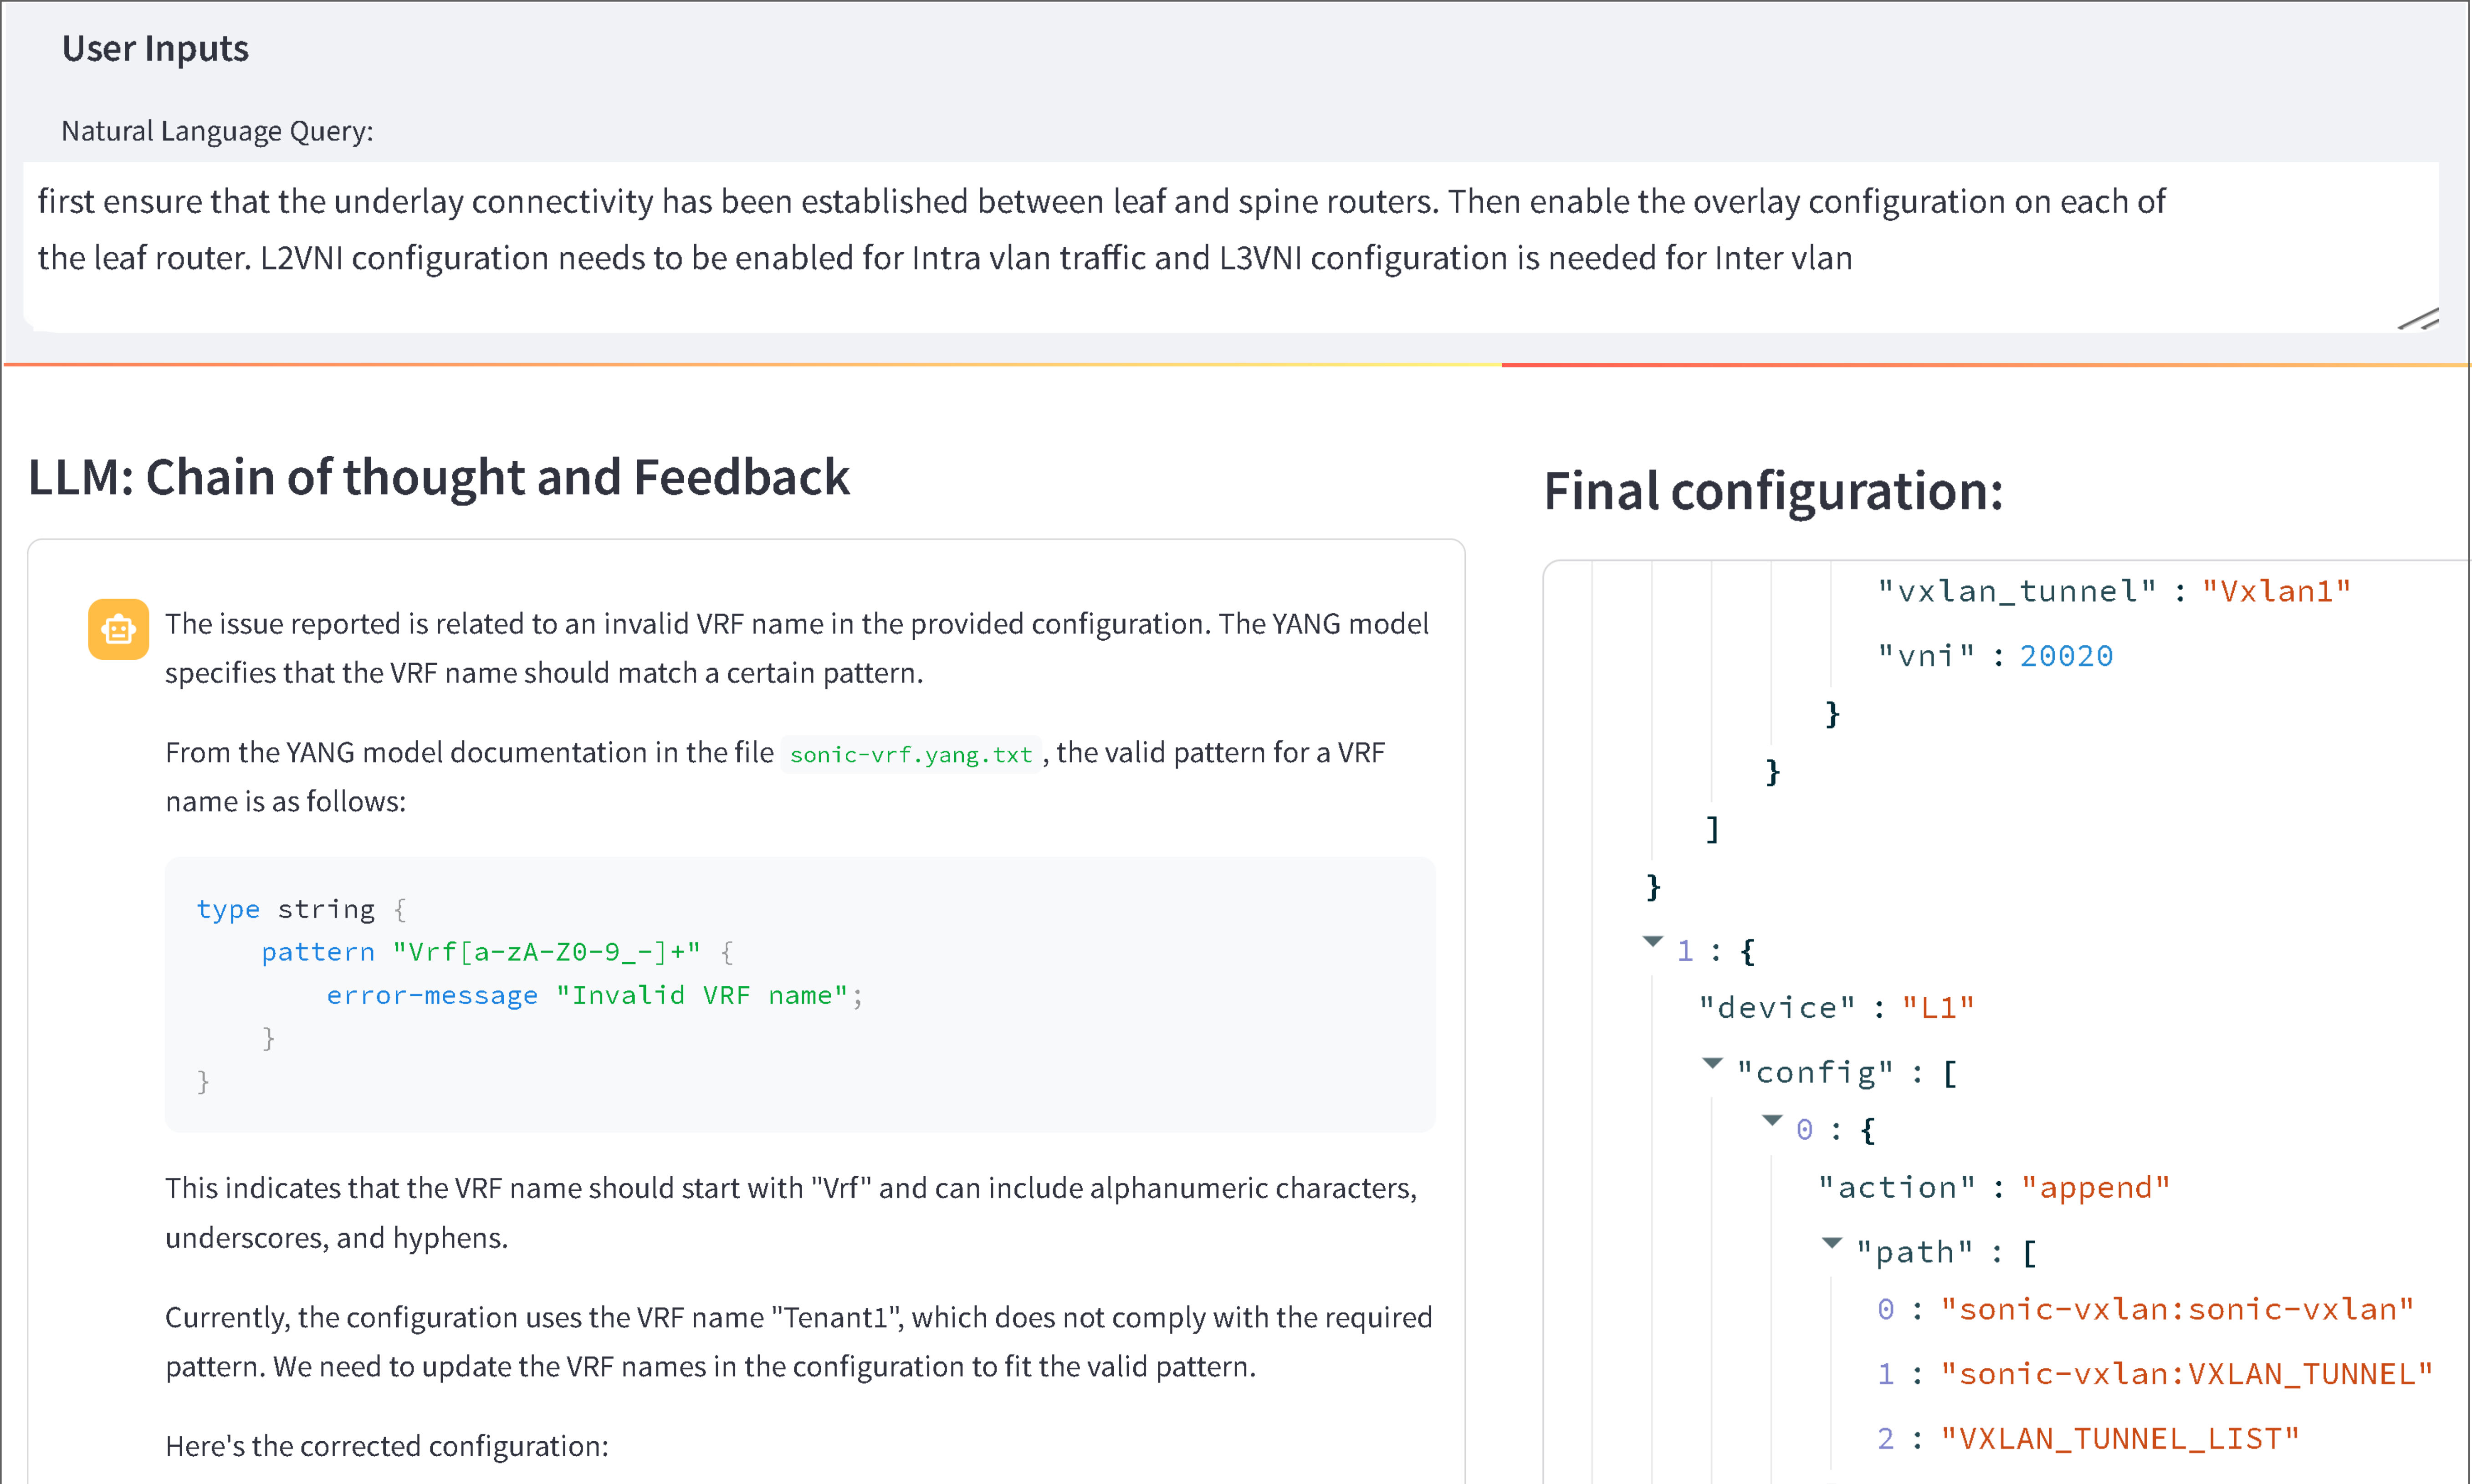Collapse the "path" array node
The width and height of the screenshot is (2472, 1484).
[1832, 1243]
